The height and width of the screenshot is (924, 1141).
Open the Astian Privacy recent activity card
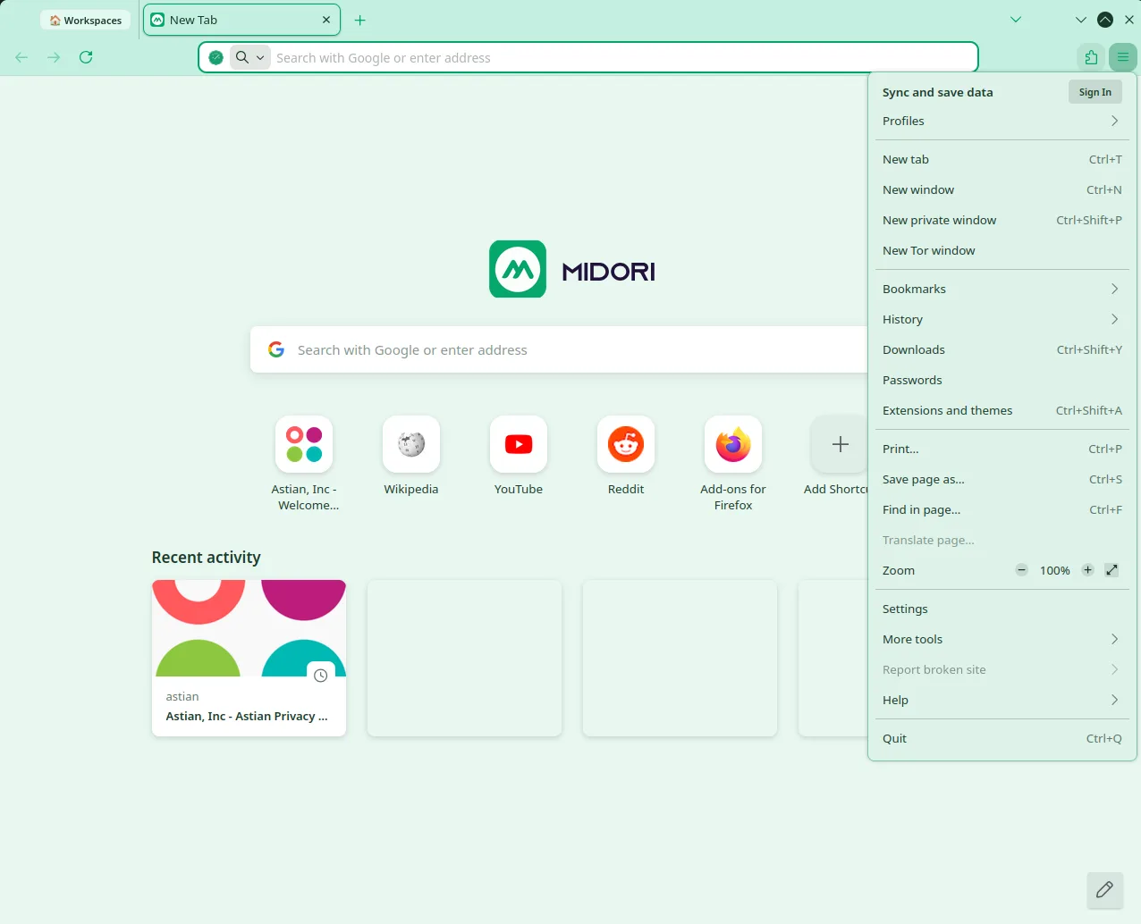coord(249,658)
